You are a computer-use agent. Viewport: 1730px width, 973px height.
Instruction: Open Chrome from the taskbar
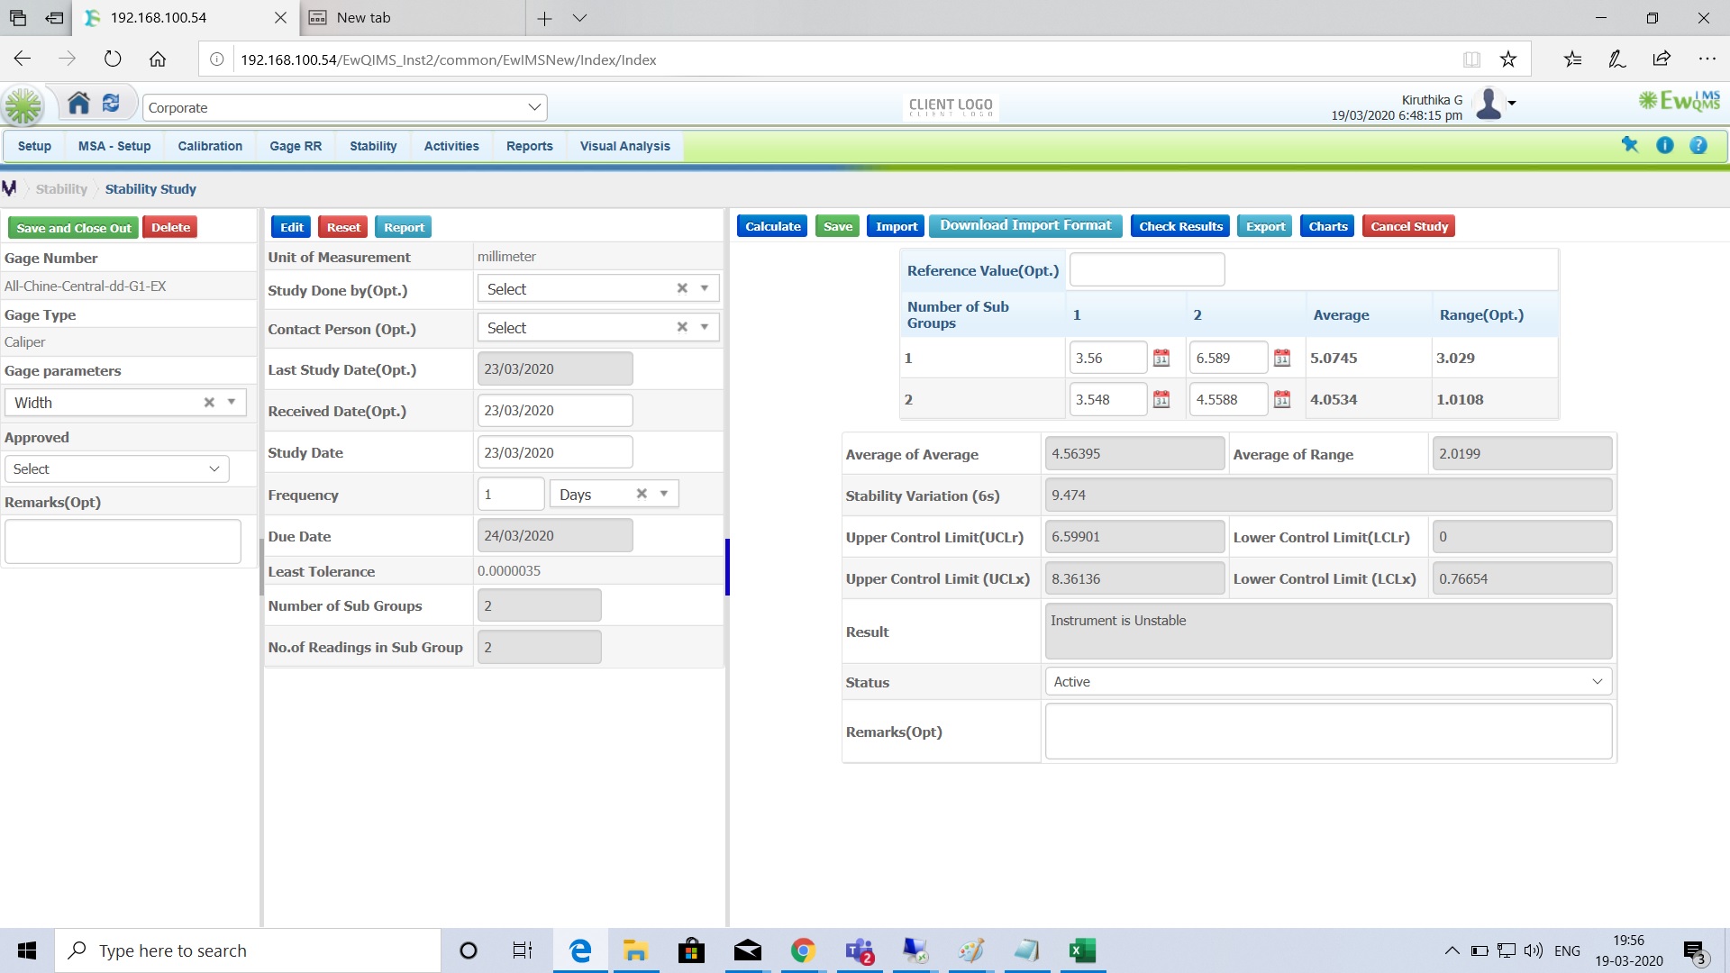click(x=803, y=950)
